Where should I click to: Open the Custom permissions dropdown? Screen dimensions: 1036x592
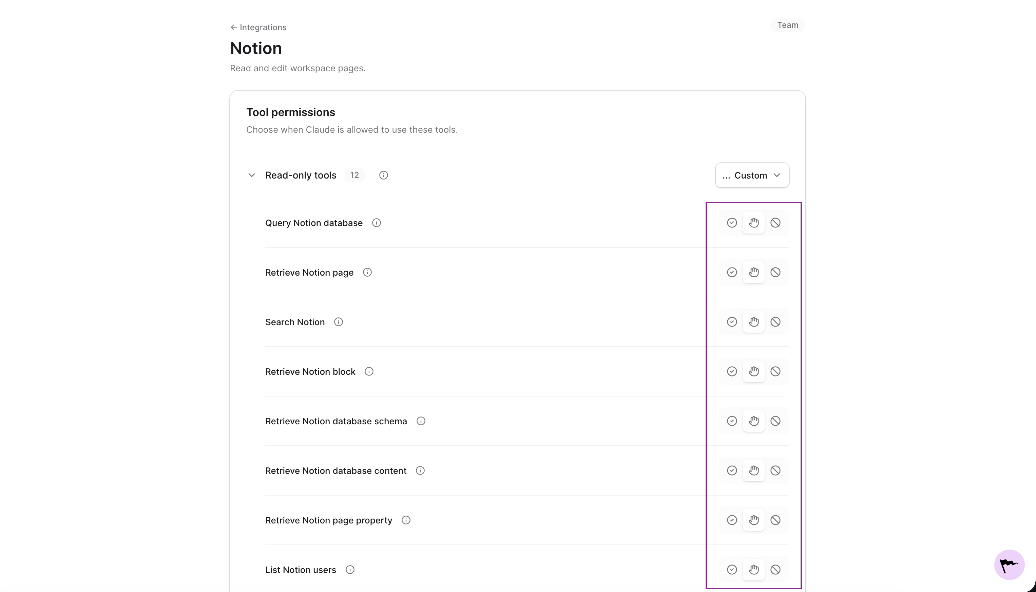[752, 175]
